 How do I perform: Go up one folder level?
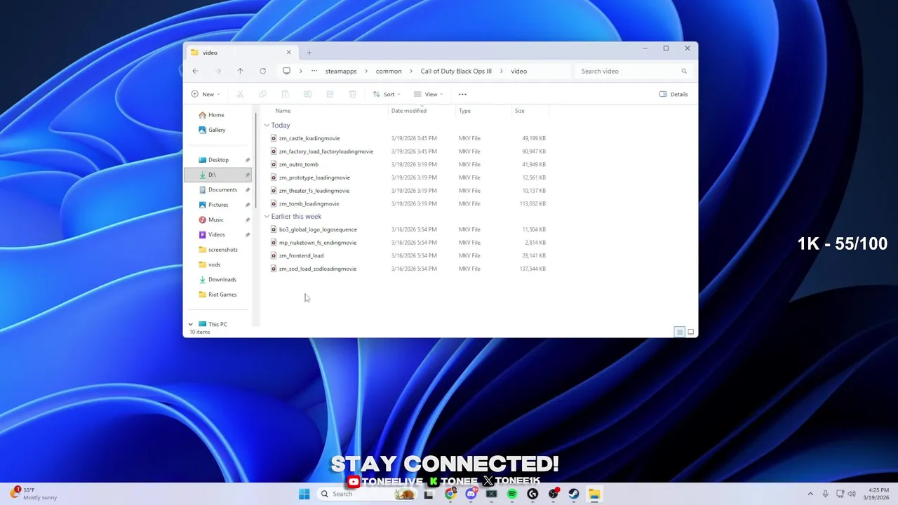(240, 71)
